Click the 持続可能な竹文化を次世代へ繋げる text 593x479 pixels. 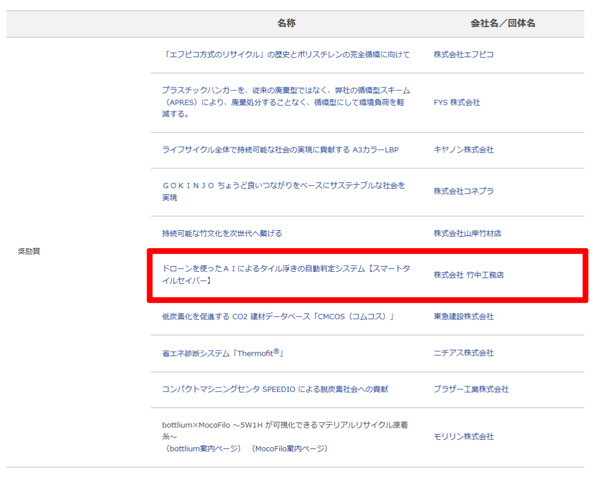pyautogui.click(x=222, y=234)
